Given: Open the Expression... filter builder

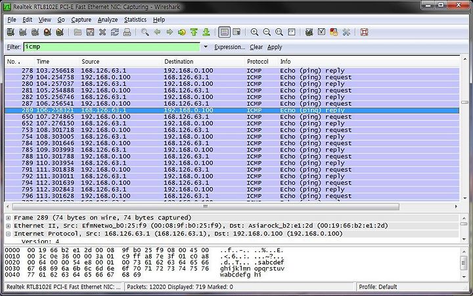Looking at the screenshot, I should coord(230,47).
